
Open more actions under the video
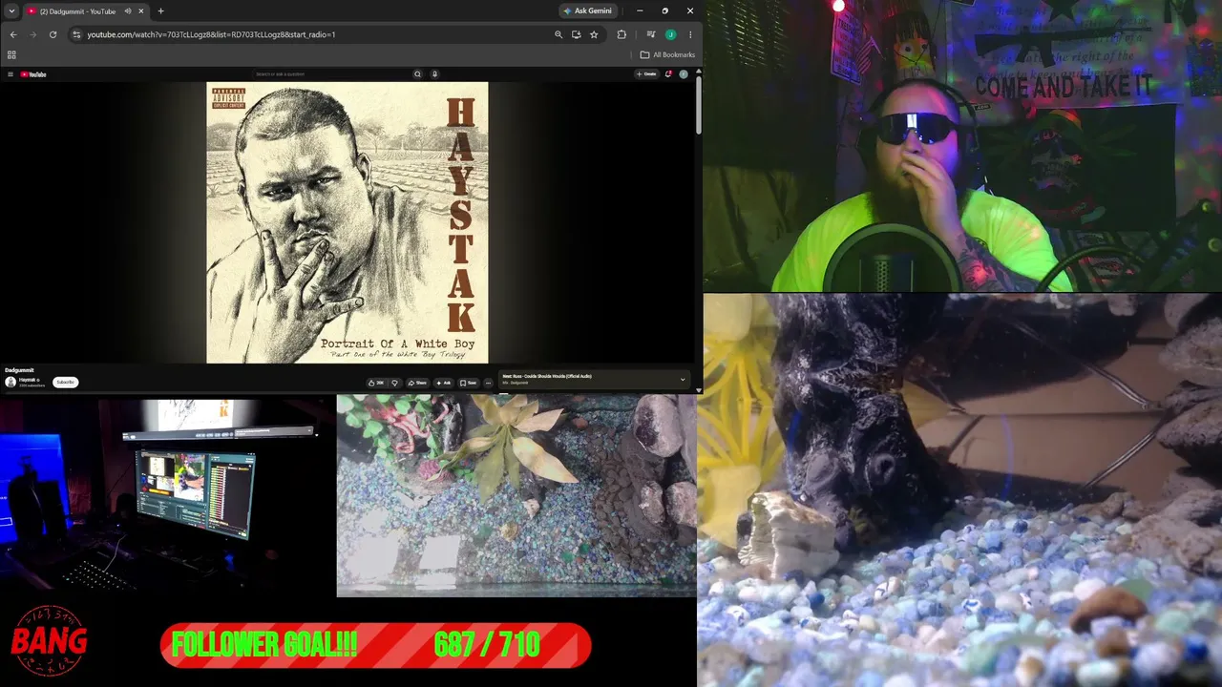tap(488, 383)
